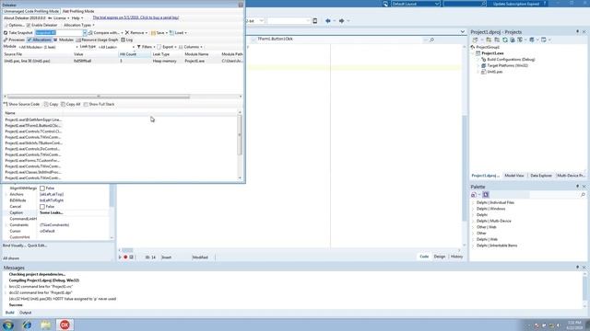Click the Remove X icon
Image resolution: width=590 pixels, height=331 pixels.
127,33
